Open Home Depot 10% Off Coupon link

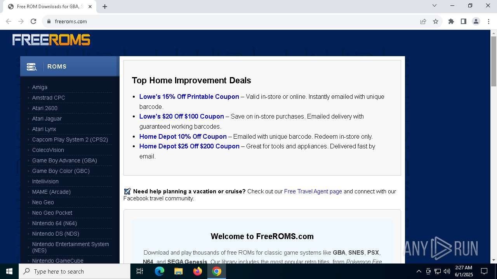click(183, 136)
